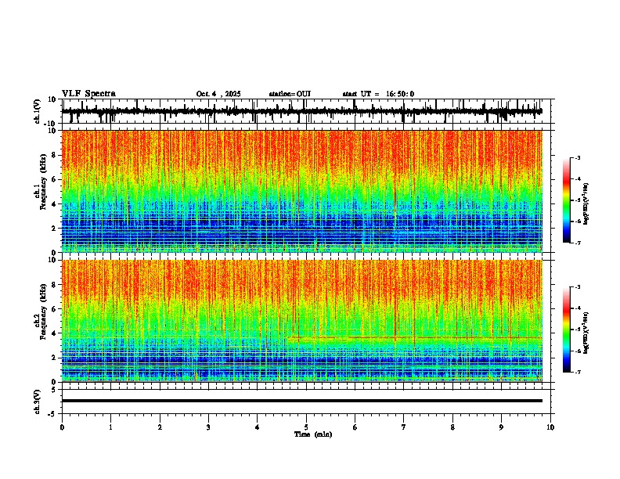Click the "ch.1(V)" axis label
The width and height of the screenshot is (620, 479).
[x=37, y=111]
